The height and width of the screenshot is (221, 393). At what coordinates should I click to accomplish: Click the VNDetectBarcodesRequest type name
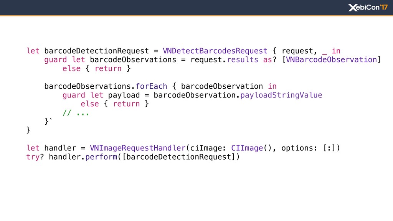coord(215,51)
